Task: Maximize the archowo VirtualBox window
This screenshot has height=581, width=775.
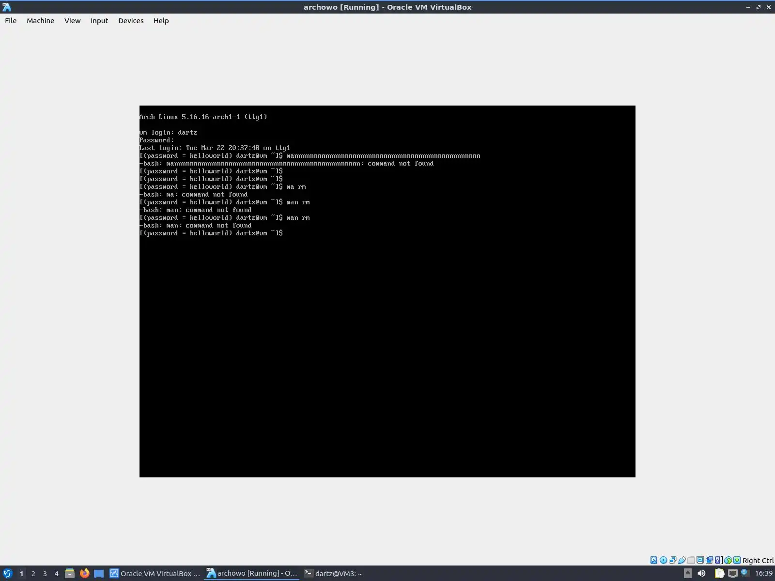Action: (759, 7)
